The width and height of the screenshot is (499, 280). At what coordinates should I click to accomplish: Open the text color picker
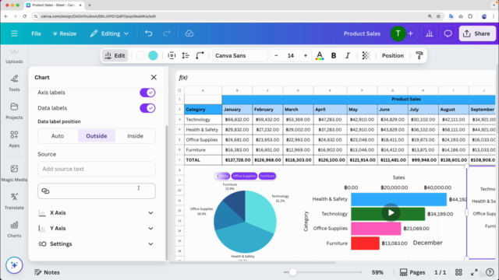coord(320,55)
